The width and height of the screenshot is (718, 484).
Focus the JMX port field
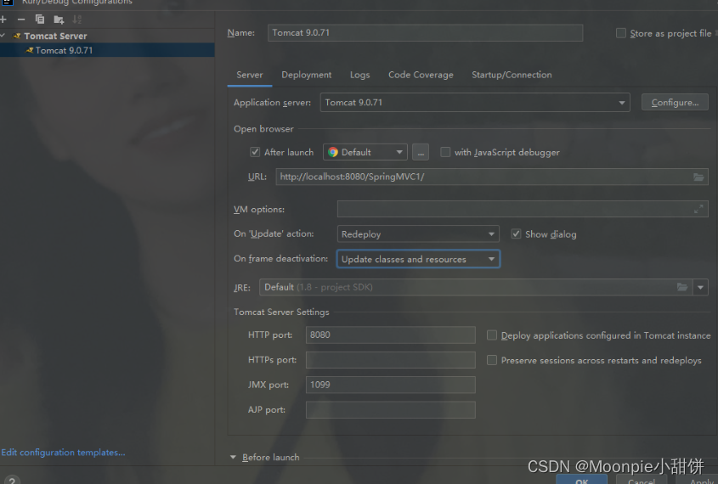coord(391,385)
